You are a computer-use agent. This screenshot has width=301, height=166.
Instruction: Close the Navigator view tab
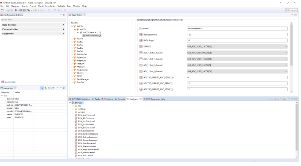pyautogui.click(x=140, y=99)
